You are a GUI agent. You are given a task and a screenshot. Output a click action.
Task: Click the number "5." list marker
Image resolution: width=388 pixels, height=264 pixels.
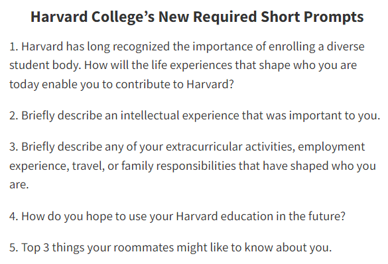(14, 247)
